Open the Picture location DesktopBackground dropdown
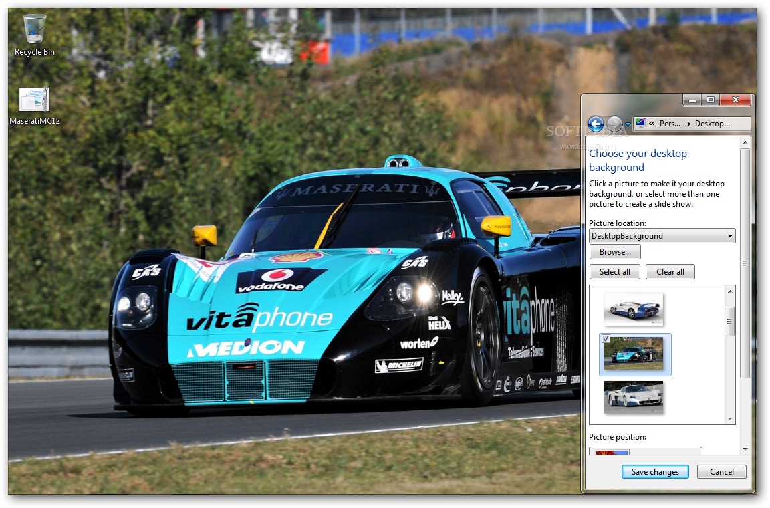This screenshot has height=508, width=770. [x=662, y=236]
